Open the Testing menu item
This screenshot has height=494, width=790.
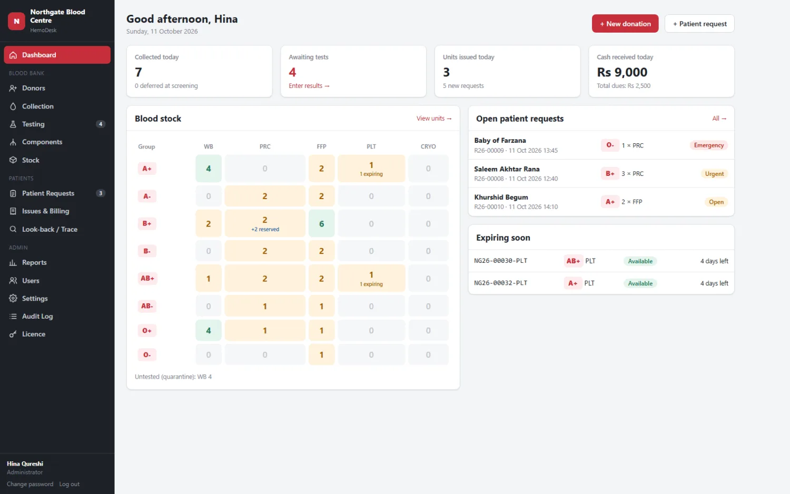click(57, 124)
